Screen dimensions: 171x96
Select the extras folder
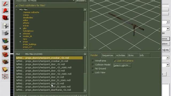(x=26, y=26)
